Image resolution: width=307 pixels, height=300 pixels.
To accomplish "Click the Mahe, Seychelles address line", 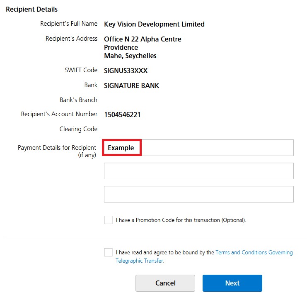I will point(130,56).
